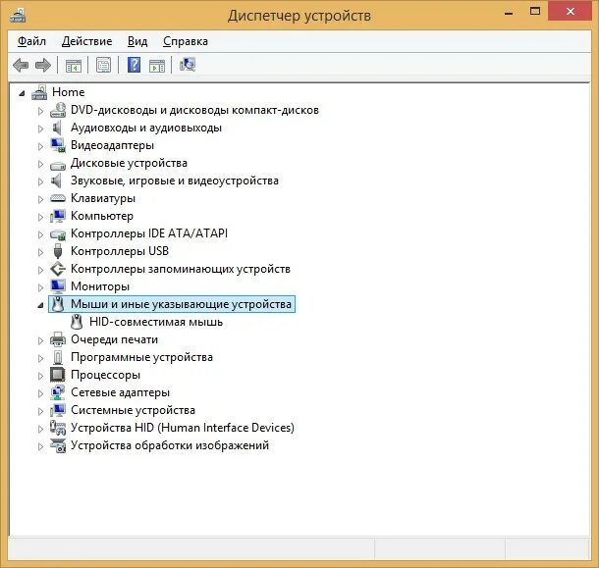Expand the Компьютер category arrow
Image resolution: width=599 pixels, height=568 pixels.
click(x=40, y=217)
